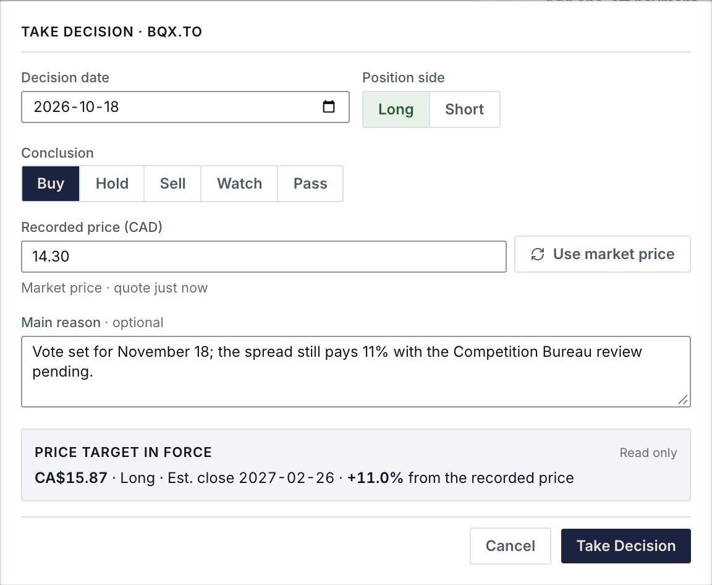Click the 'Decision date' label
Image resolution: width=712 pixels, height=585 pixels.
66,78
